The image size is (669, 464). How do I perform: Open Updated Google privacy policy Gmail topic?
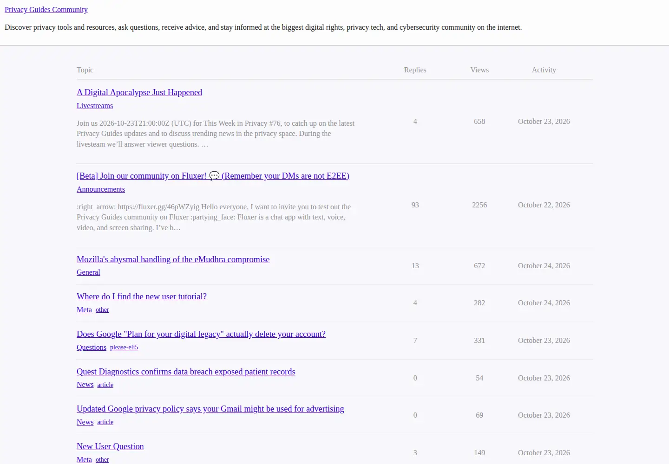click(x=210, y=409)
